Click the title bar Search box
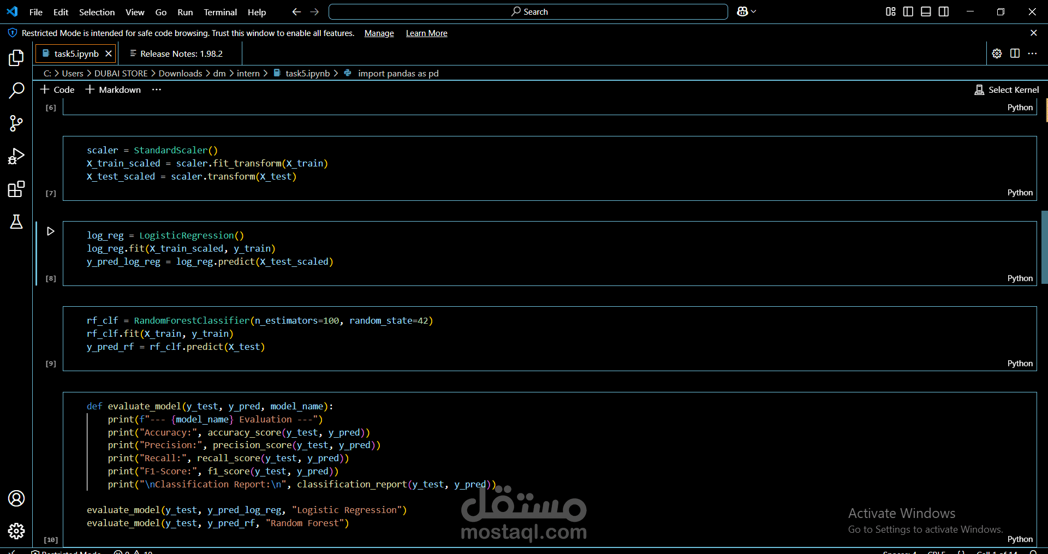Image resolution: width=1048 pixels, height=554 pixels. coord(528,11)
